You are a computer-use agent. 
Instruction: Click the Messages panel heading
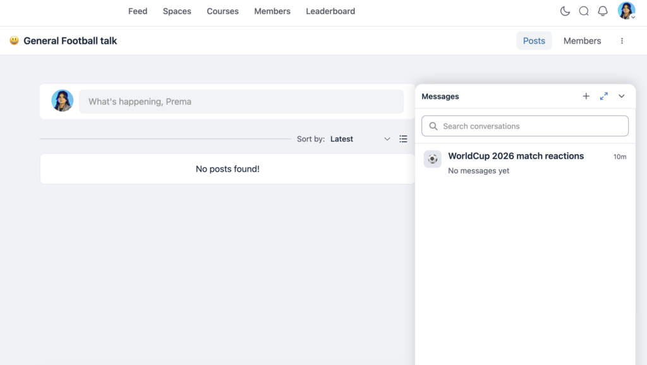pyautogui.click(x=440, y=97)
